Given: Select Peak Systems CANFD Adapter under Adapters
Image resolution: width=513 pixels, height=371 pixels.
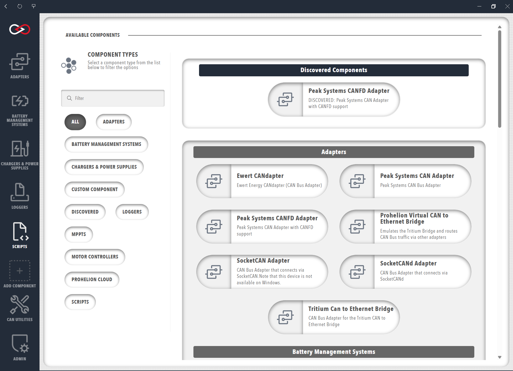Looking at the screenshot, I should tap(262, 226).
